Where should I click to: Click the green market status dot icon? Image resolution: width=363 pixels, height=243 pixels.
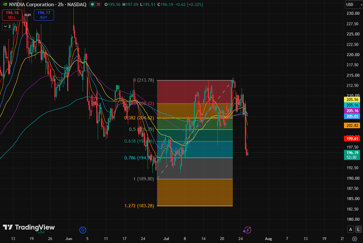click(92, 4)
